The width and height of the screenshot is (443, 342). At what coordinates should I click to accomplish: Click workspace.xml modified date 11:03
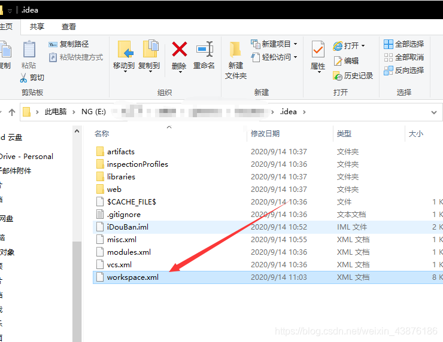point(278,277)
